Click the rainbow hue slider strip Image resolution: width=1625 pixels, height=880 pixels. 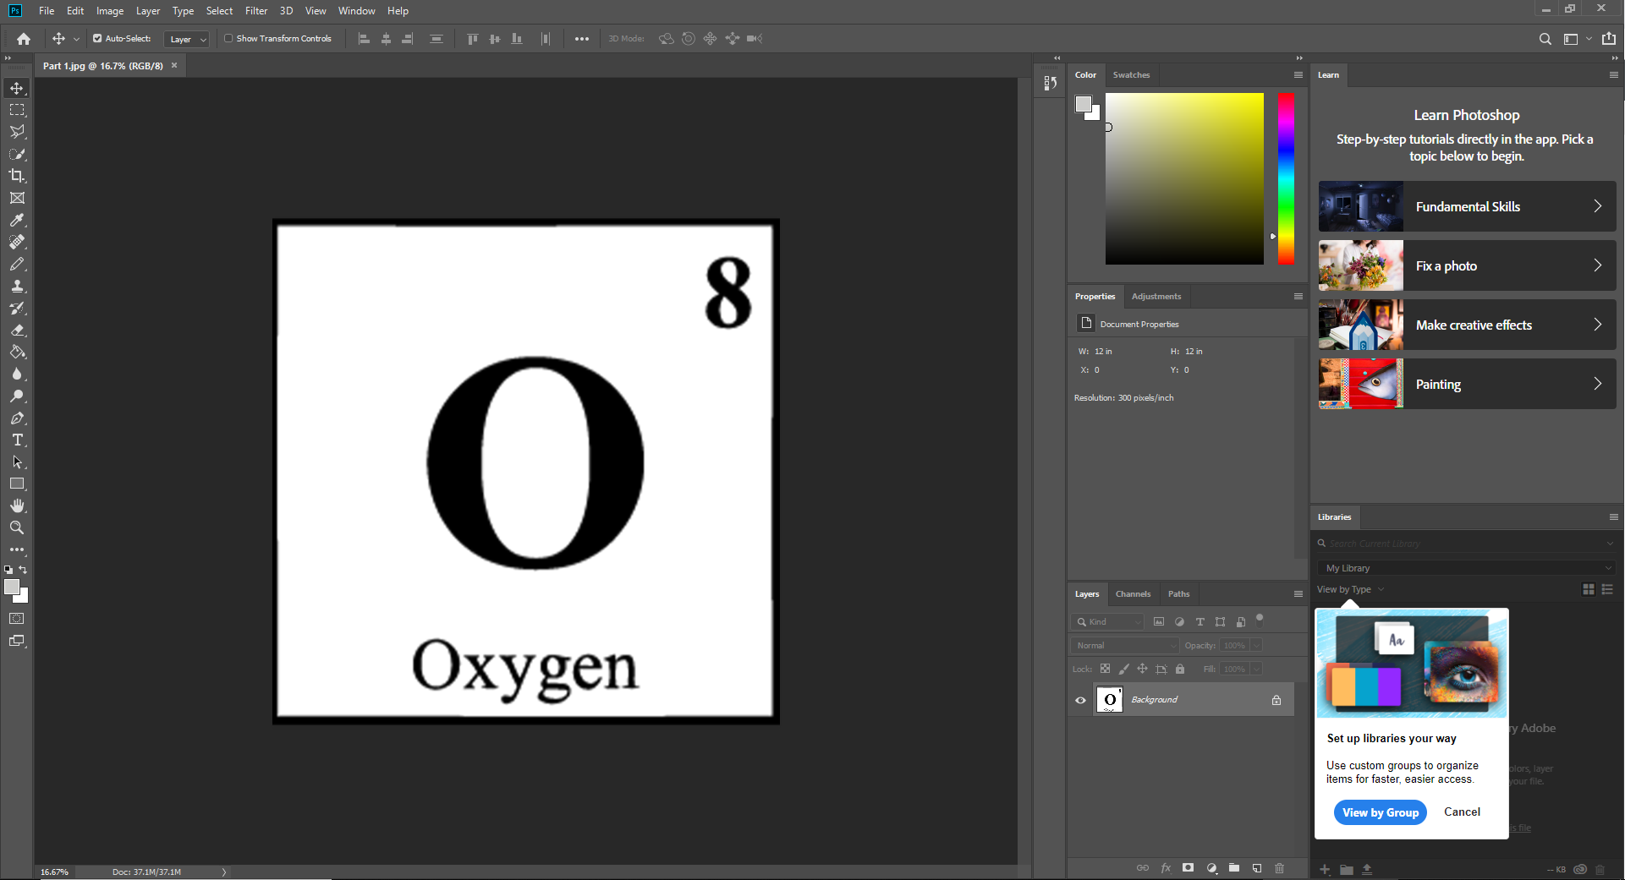pyautogui.click(x=1286, y=178)
